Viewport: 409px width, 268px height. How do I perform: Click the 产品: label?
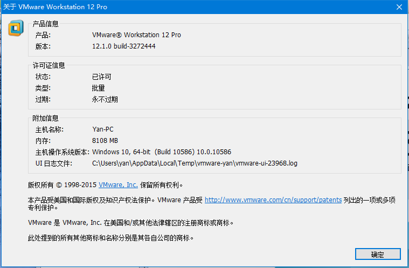click(43, 35)
